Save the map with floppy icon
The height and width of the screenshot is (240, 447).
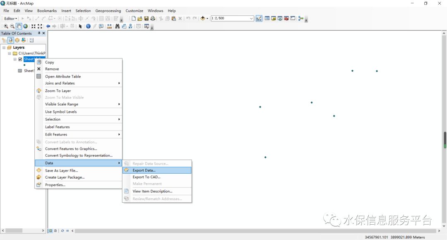click(146, 18)
